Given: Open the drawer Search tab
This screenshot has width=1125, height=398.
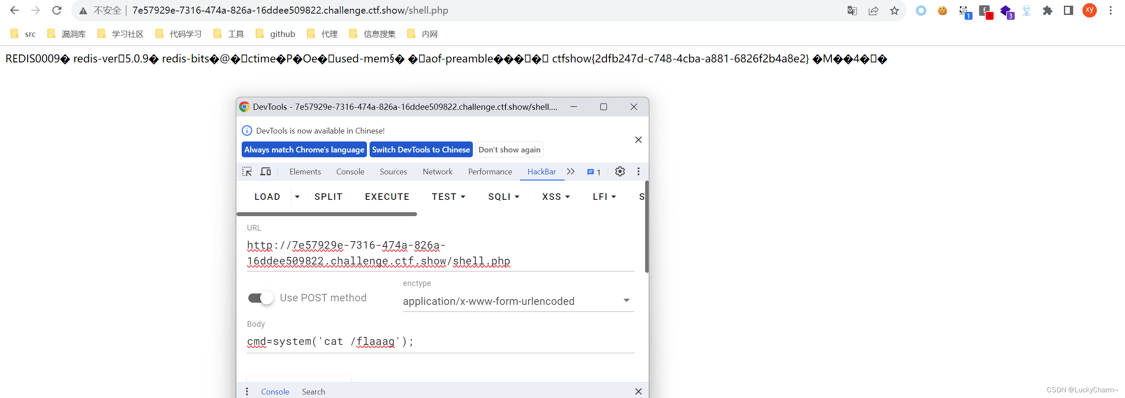Looking at the screenshot, I should point(313,391).
